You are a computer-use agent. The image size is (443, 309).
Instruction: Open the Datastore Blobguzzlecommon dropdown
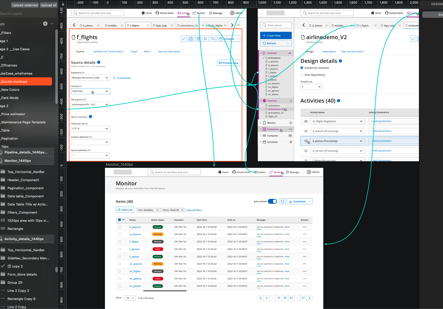(x=90, y=78)
